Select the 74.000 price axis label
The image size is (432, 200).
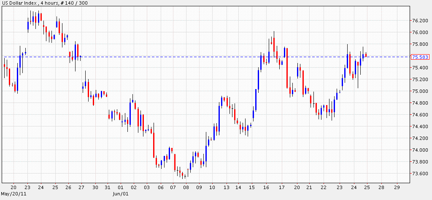pyautogui.click(x=419, y=150)
